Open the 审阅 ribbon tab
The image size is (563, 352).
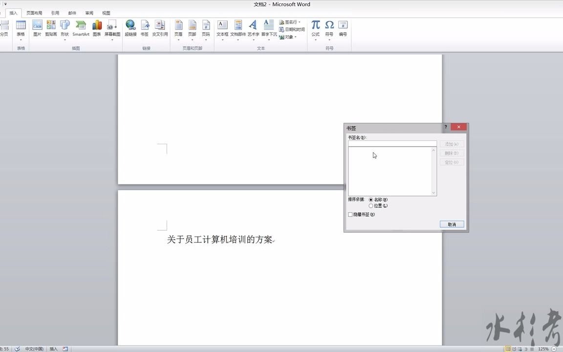click(x=88, y=13)
